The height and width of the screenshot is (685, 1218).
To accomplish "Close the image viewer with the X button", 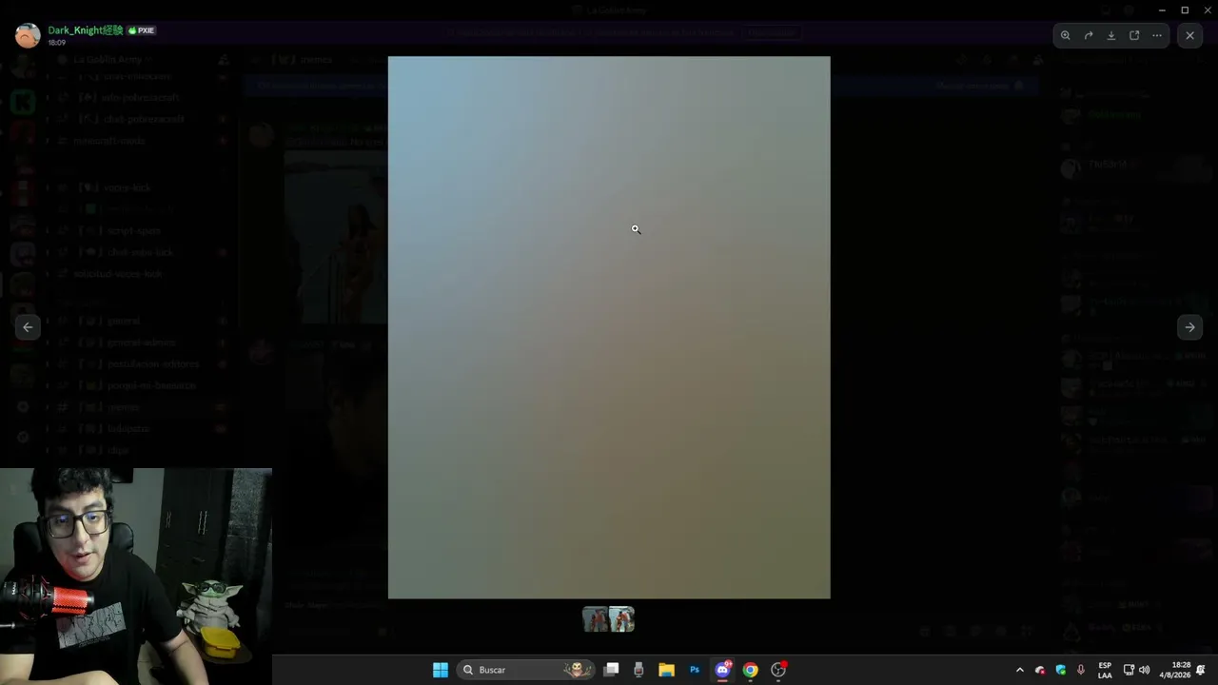I will point(1189,35).
